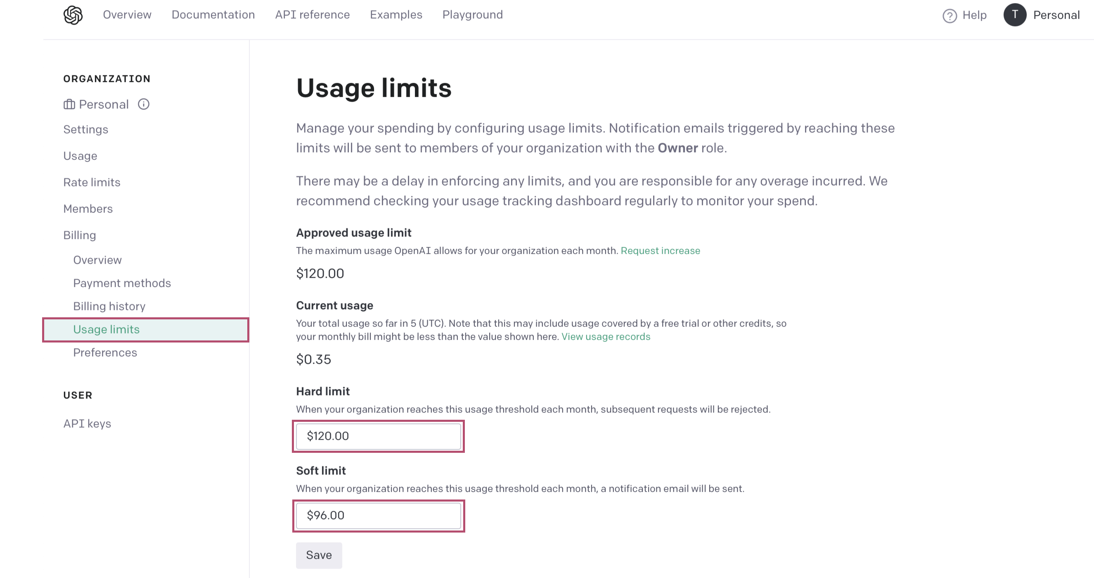Viewport: 1094px width, 578px height.
Task: Select Examples in the top navigation
Action: click(x=396, y=15)
